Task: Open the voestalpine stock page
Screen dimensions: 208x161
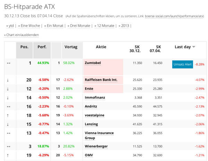Action: coord(94,115)
